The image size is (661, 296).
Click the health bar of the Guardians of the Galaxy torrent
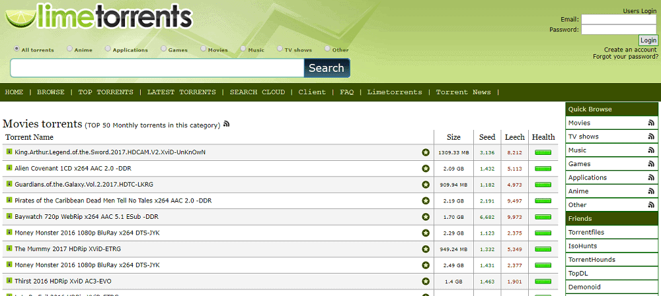(x=543, y=185)
